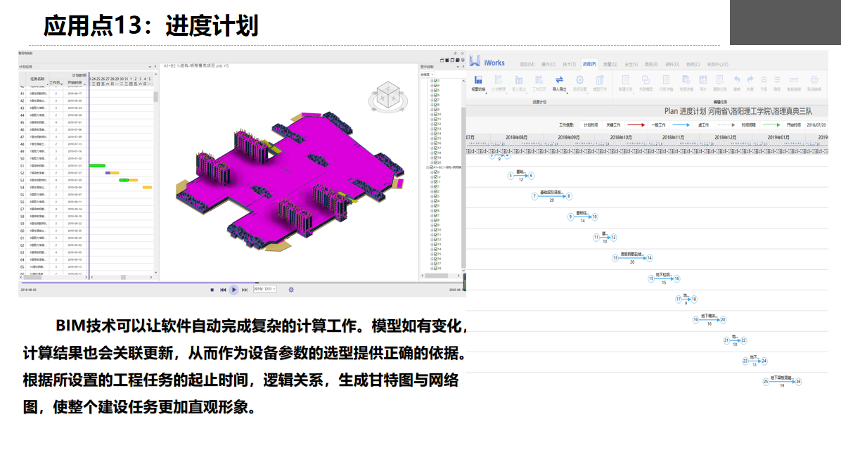The width and height of the screenshot is (841, 464).
Task: Switch to the 进度(P) ribbon tab
Action: click(589, 64)
